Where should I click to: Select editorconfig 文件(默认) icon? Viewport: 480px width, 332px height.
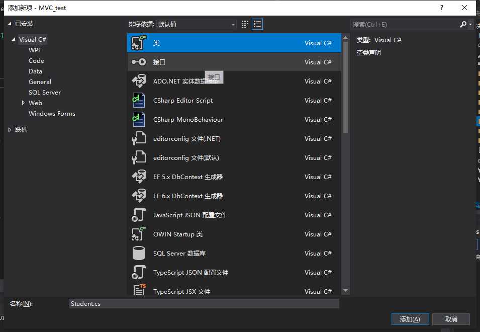pos(139,158)
